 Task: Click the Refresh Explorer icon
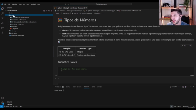pos(49,11)
